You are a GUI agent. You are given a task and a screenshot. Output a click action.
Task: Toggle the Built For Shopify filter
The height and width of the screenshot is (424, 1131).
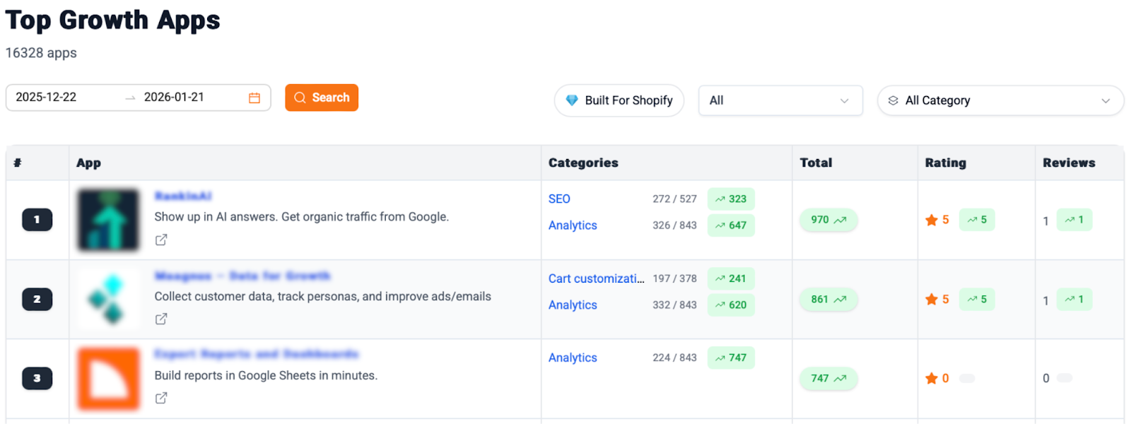tap(619, 100)
